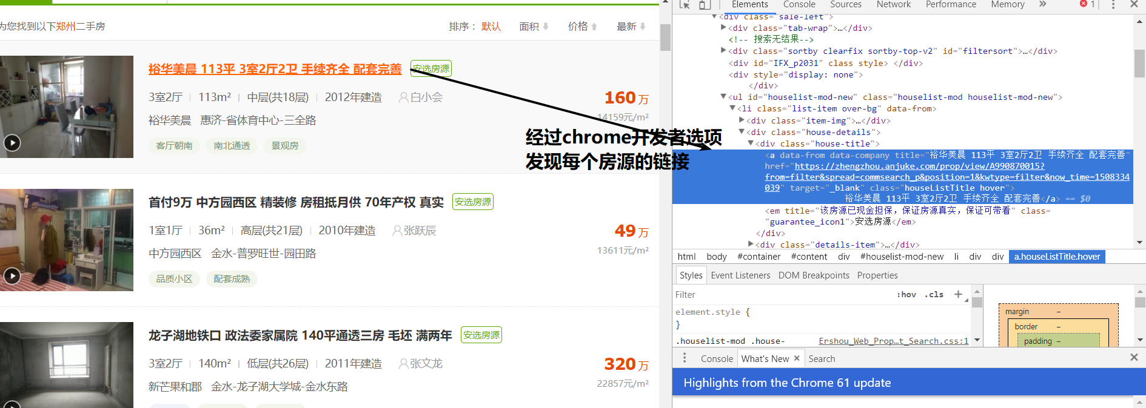This screenshot has width=1146, height=408.
Task: Switch to Console tab in DevTools
Action: pos(799,4)
